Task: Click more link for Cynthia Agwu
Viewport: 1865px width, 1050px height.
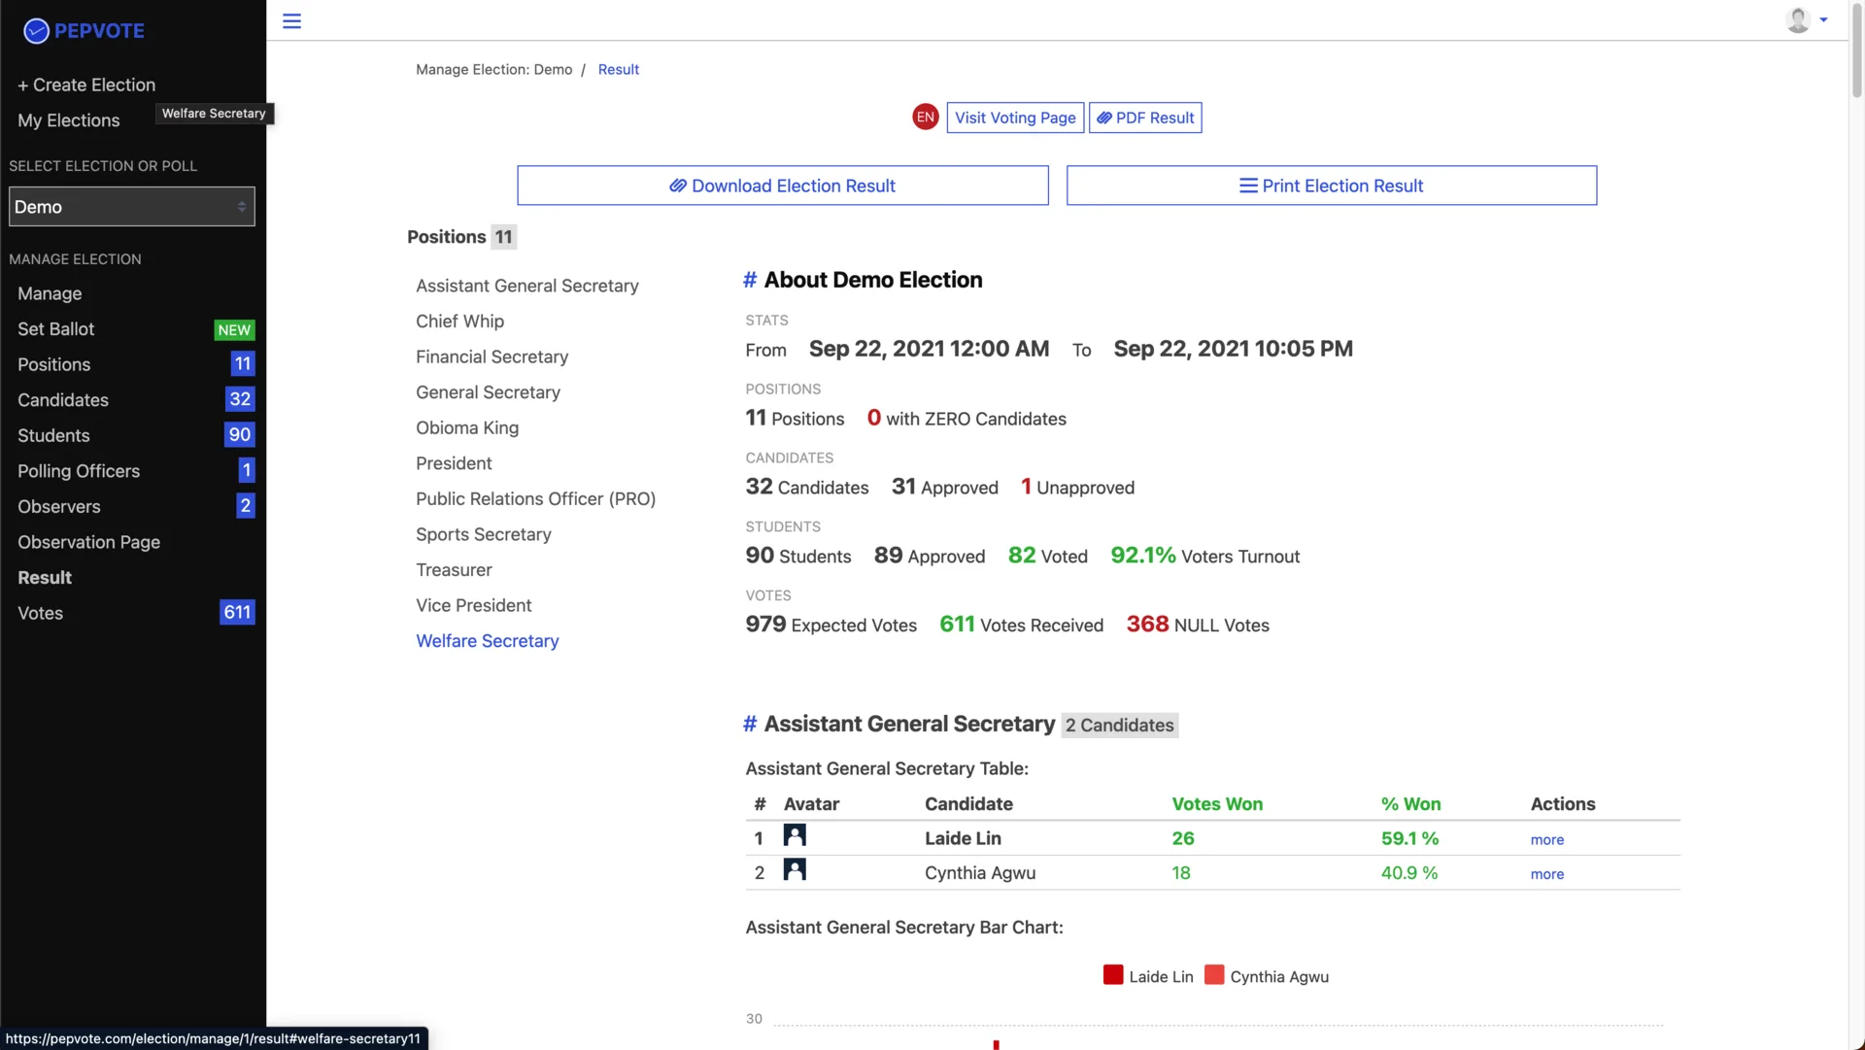Action: point(1547,874)
